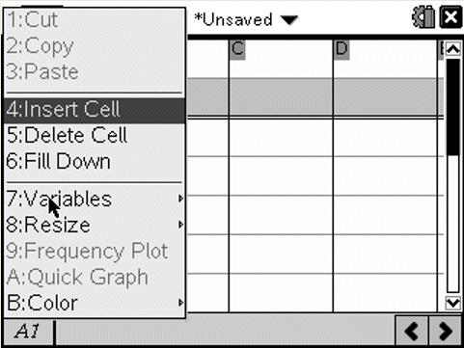
Task: Click the scrollbar up arrow
Action: [x=453, y=49]
